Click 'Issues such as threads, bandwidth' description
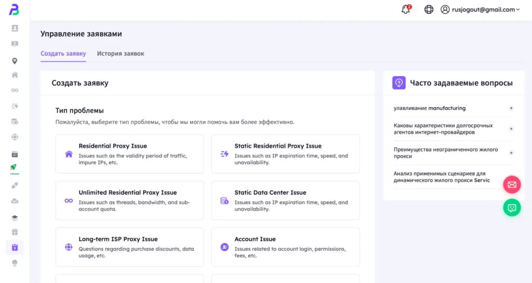Image resolution: width=532 pixels, height=283 pixels. click(135, 206)
